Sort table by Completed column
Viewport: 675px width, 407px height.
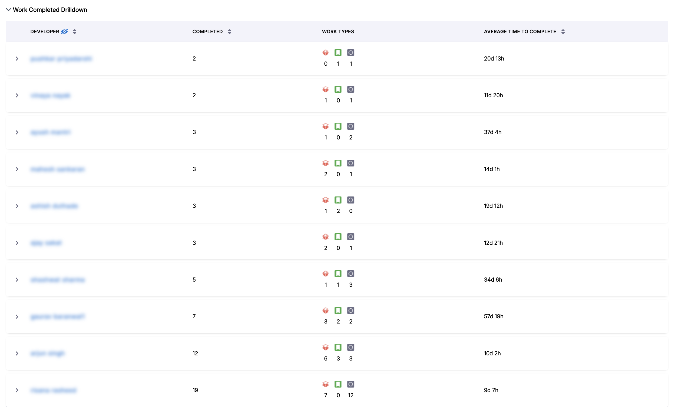point(230,31)
